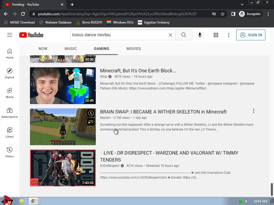Open action menu for BRAIN SWAP video

point(254,111)
